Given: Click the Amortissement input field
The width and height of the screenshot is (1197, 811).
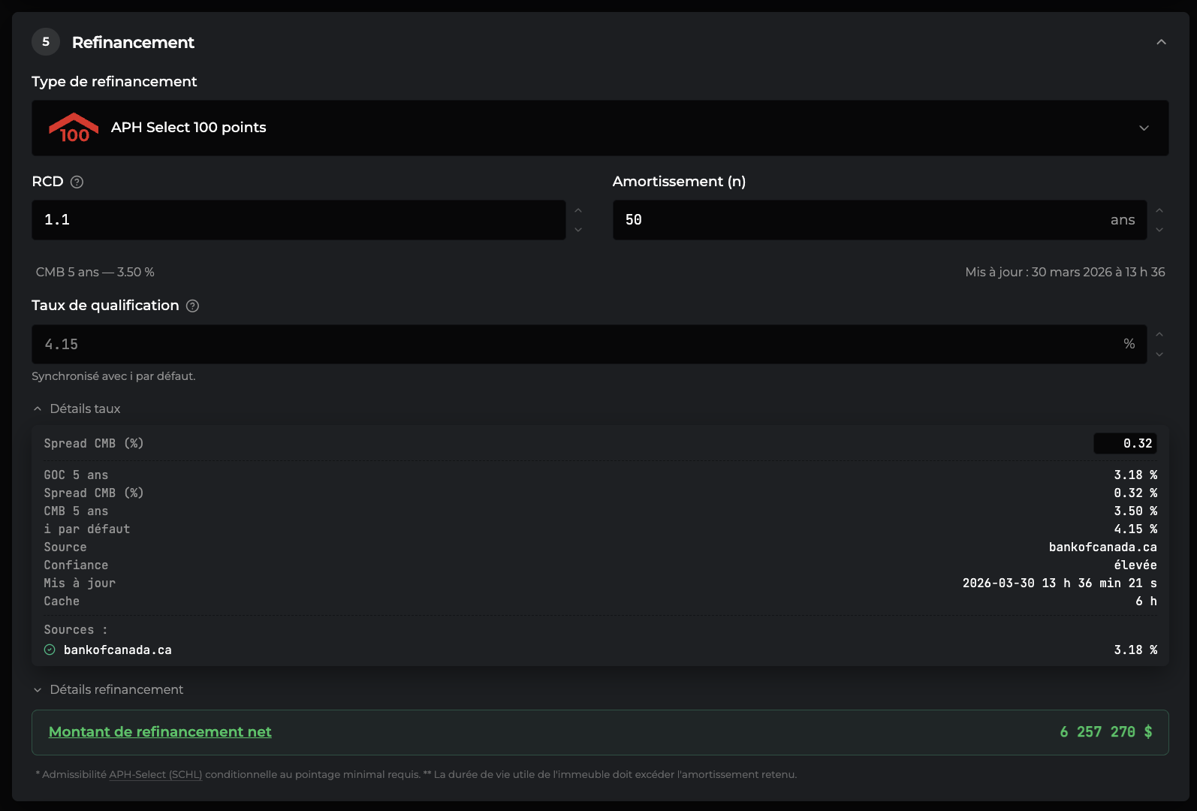Looking at the screenshot, I should (x=879, y=220).
